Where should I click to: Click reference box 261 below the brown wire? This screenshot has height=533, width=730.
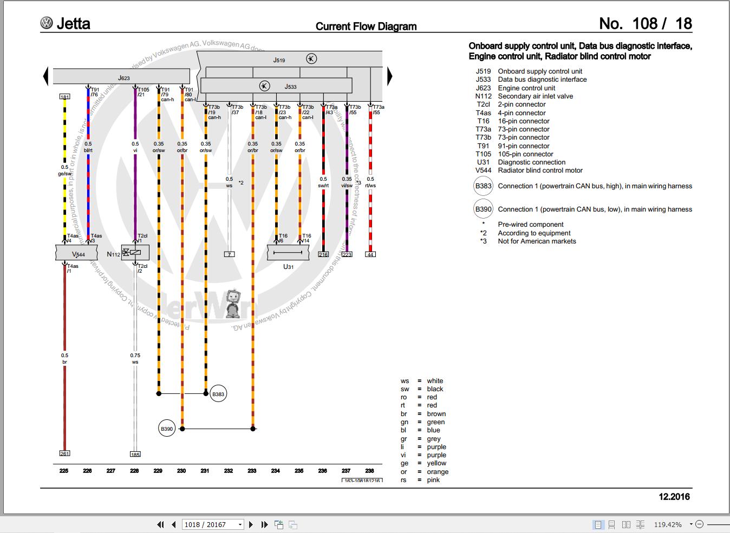pyautogui.click(x=64, y=453)
